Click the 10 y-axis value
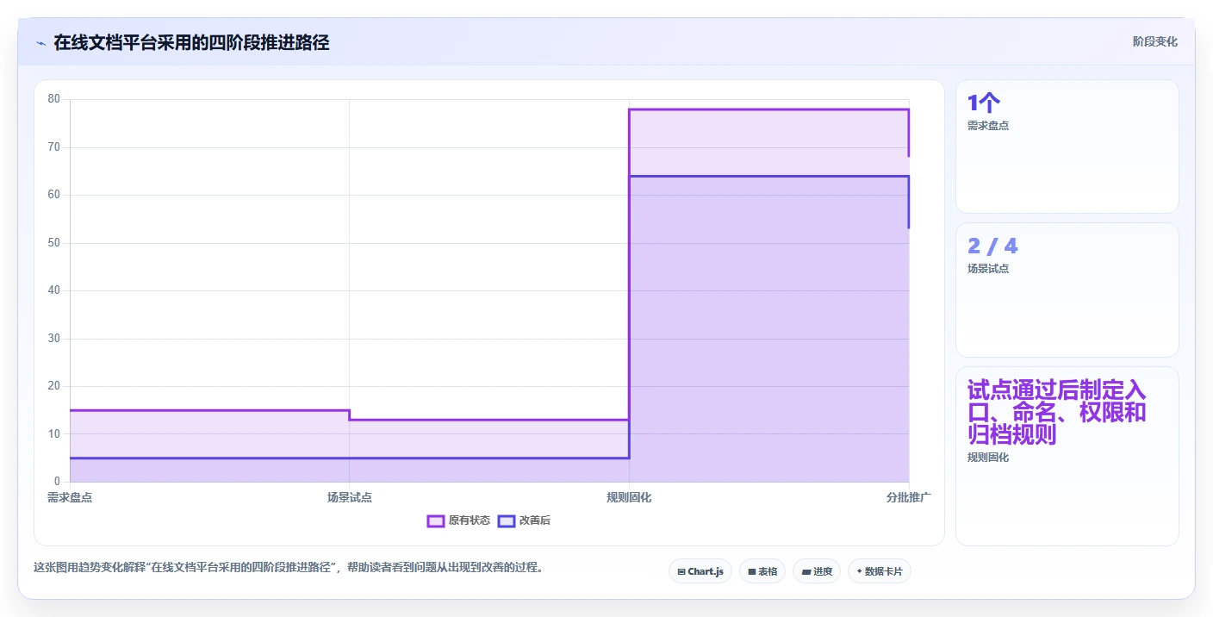This screenshot has height=617, width=1213. (54, 434)
